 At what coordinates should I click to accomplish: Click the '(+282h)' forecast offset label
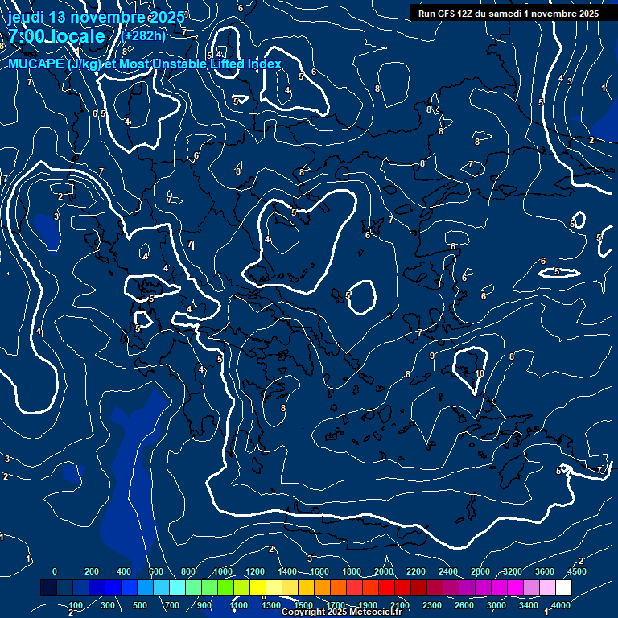[x=143, y=36]
